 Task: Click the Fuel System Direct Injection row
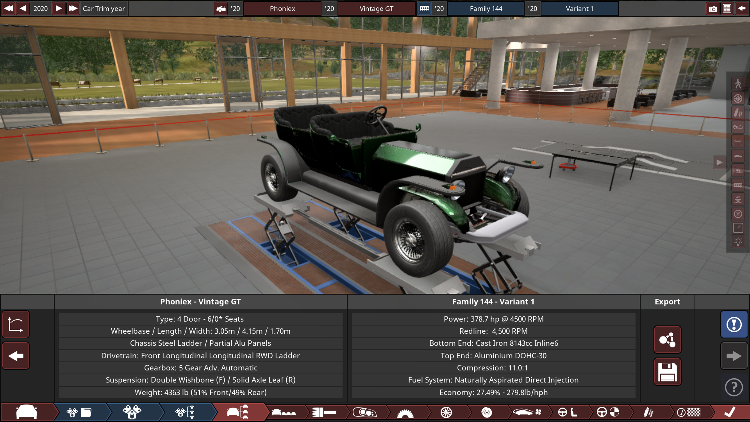click(x=493, y=380)
